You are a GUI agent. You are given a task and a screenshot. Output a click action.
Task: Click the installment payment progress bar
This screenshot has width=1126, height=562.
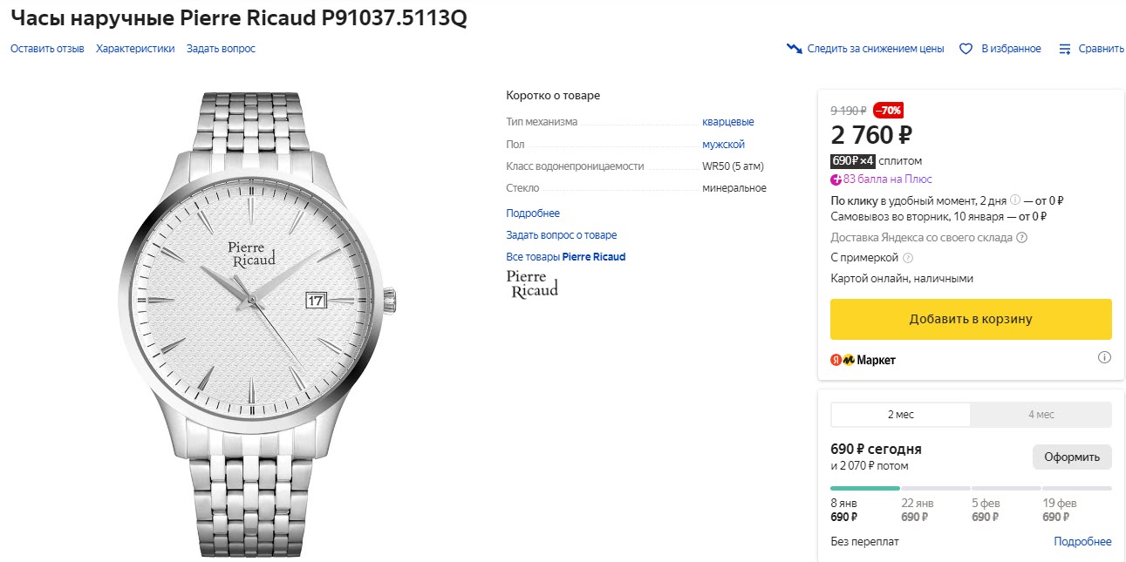coord(971,488)
